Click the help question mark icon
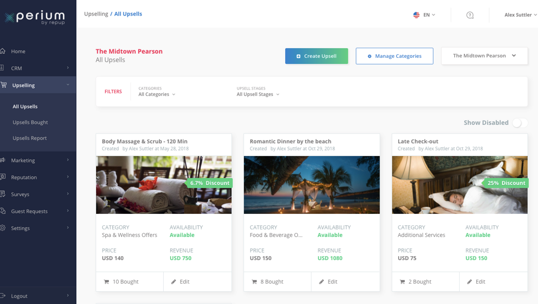 click(x=470, y=15)
